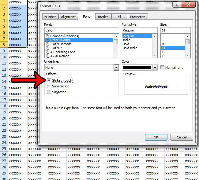
Task: Uncheck the Strikethrough checkbox
Action: (x=49, y=80)
